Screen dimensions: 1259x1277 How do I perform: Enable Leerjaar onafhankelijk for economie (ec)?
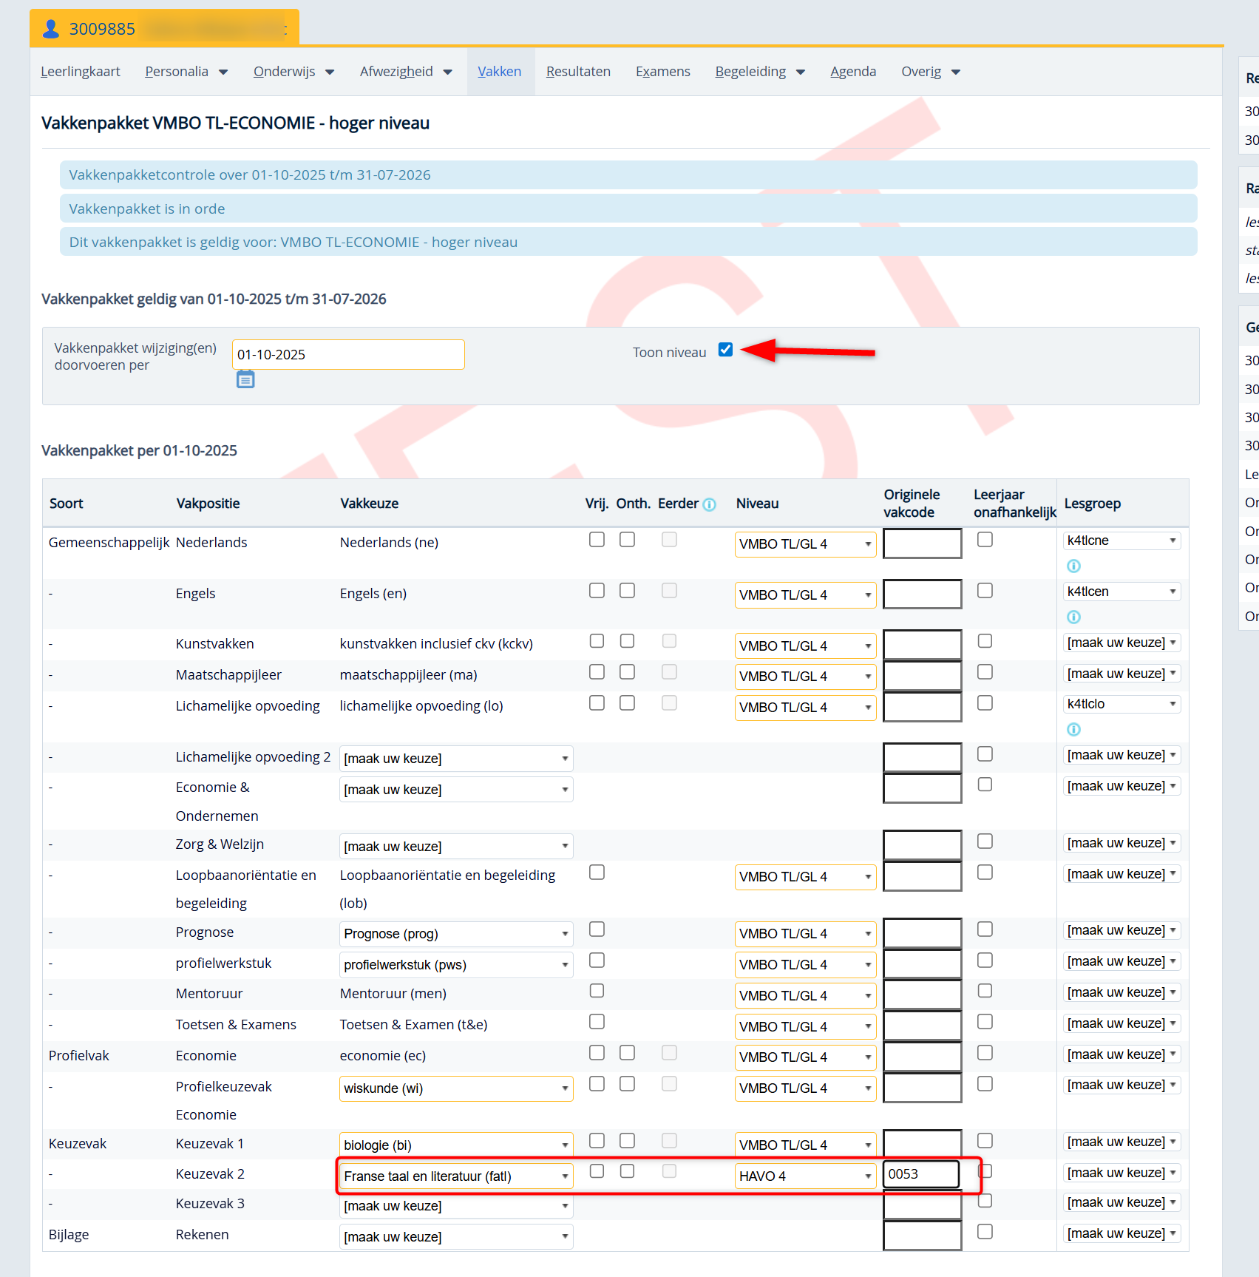(985, 1053)
